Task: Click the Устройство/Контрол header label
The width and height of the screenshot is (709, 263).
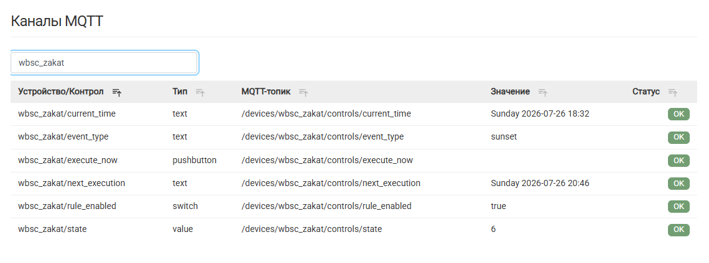Action: pos(60,92)
